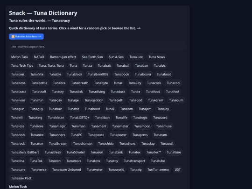The width and height of the screenshot is (252, 189).
Task: Select the Tunarock chip
Action: [18, 144]
